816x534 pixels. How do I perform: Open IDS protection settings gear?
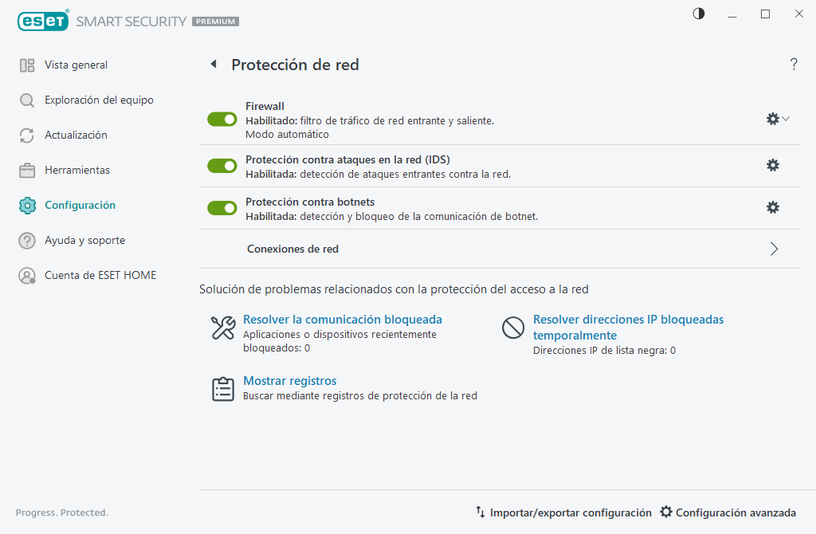point(772,165)
